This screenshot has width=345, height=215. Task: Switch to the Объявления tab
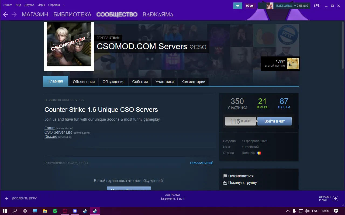(x=84, y=82)
